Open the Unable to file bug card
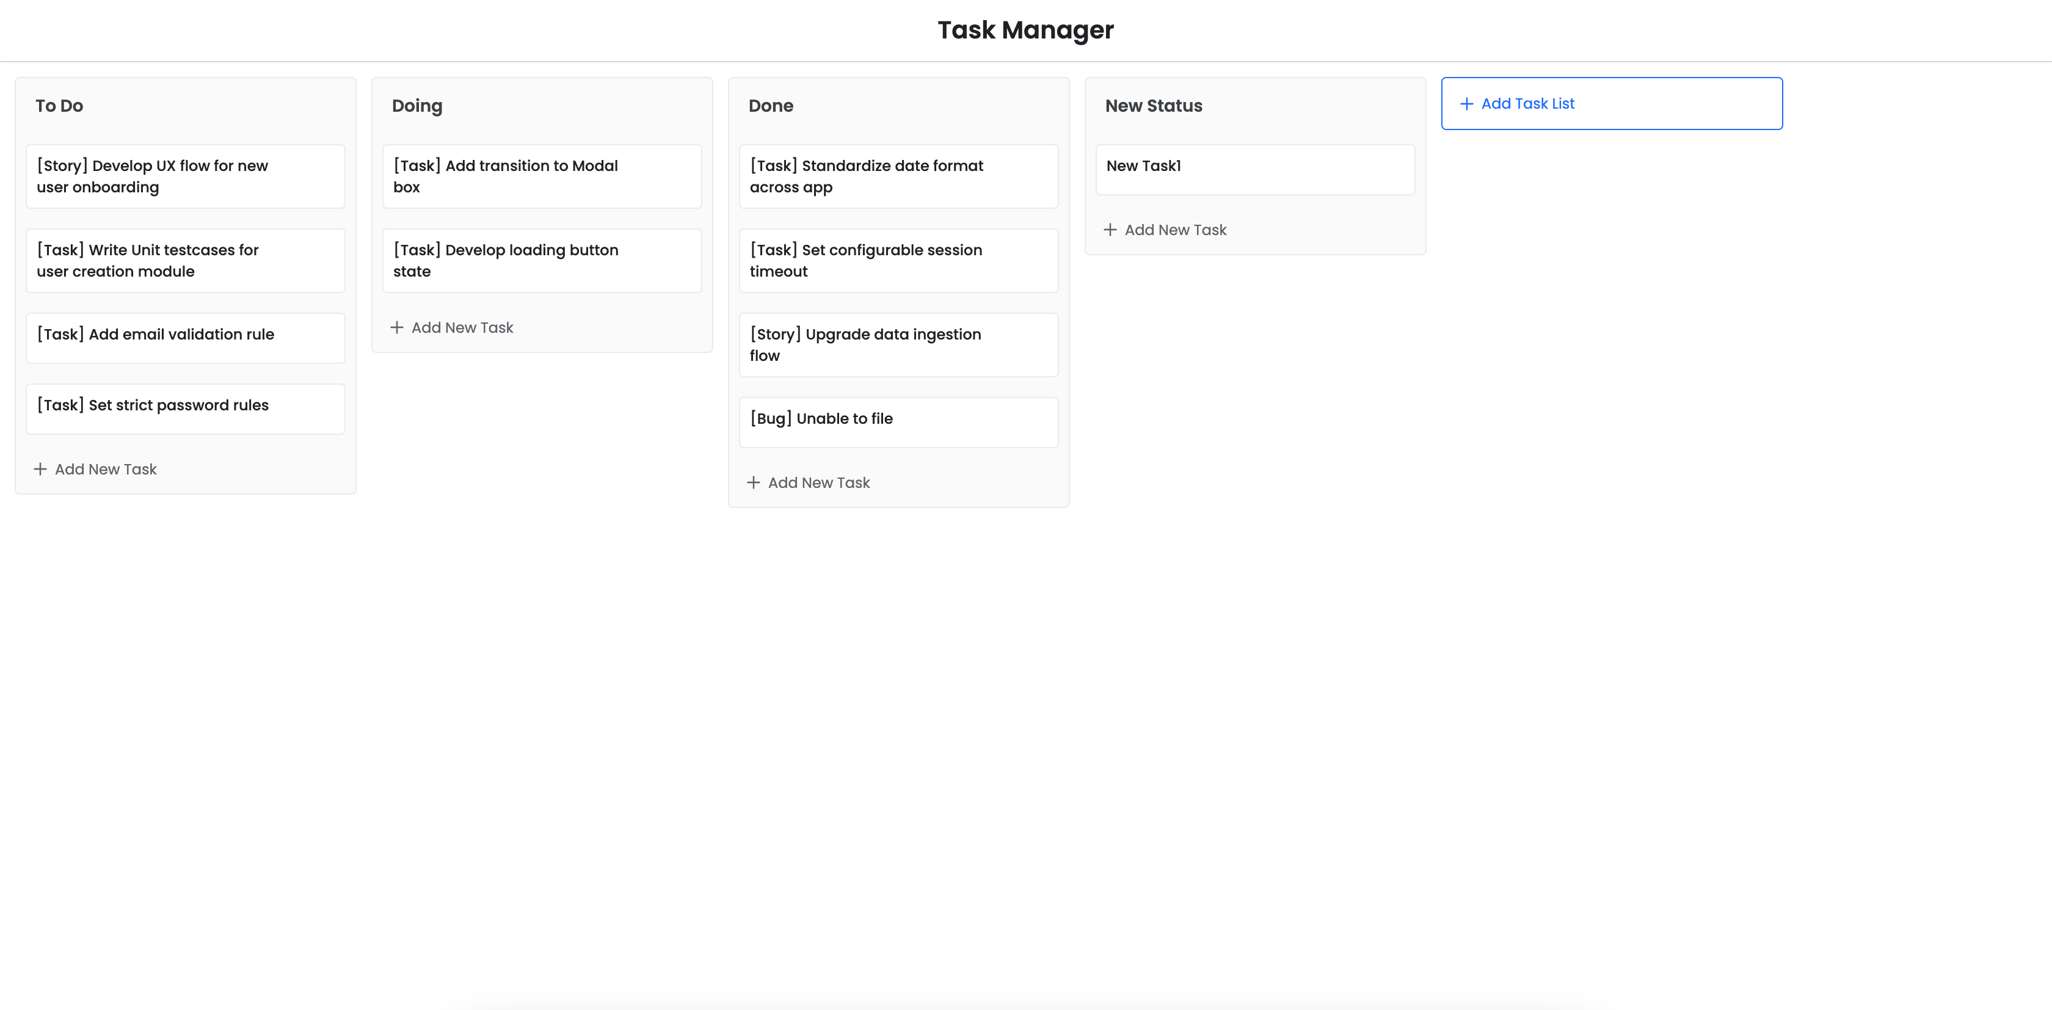The height and width of the screenshot is (1010, 2052). [898, 421]
